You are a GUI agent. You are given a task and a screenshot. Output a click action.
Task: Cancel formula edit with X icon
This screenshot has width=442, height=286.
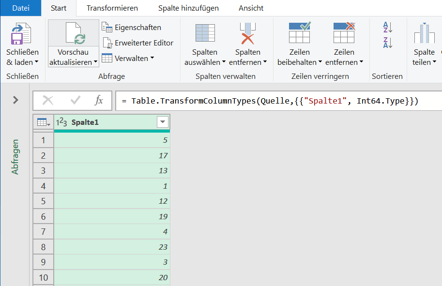(x=48, y=100)
